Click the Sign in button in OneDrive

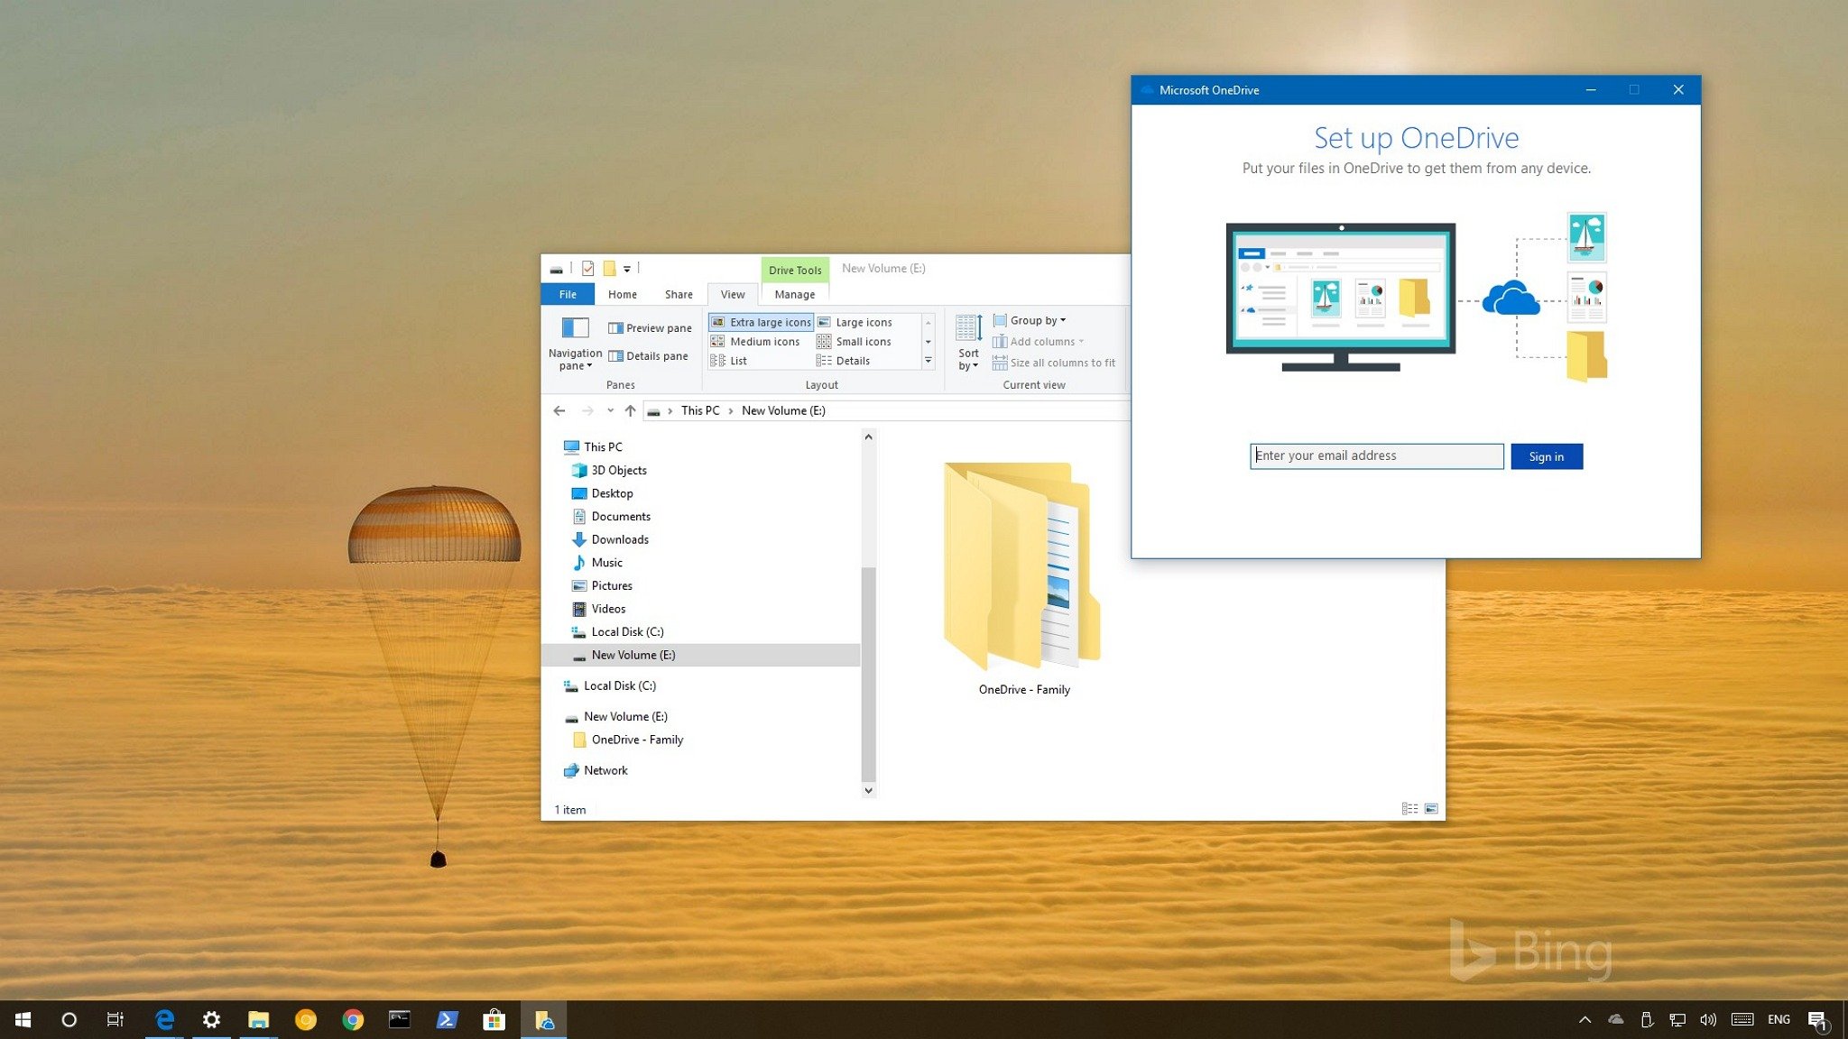pyautogui.click(x=1546, y=455)
